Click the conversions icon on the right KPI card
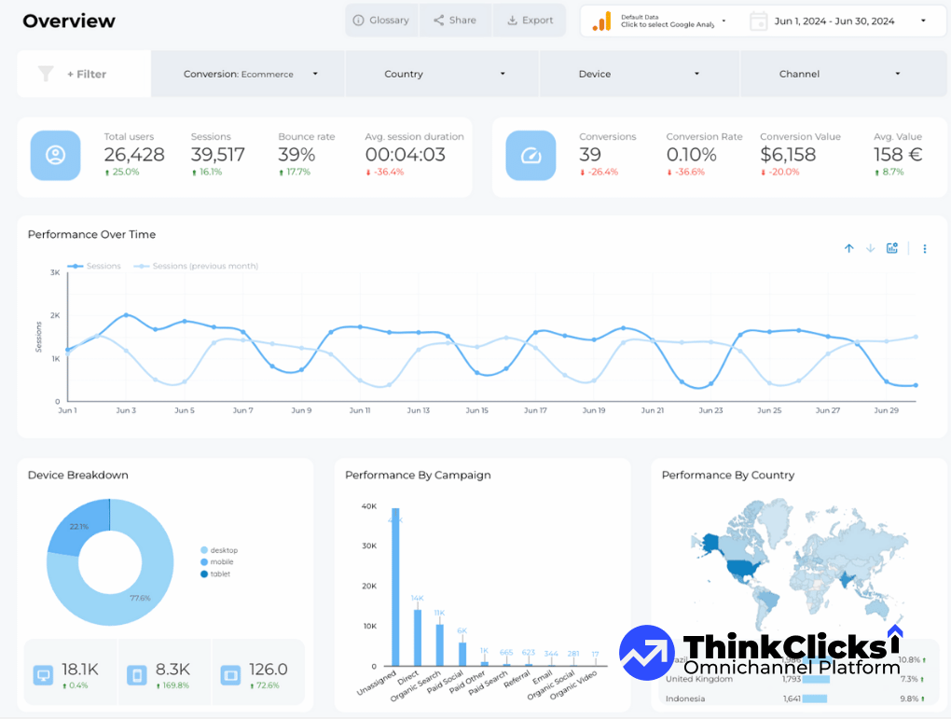This screenshot has height=719, width=951. [x=531, y=155]
